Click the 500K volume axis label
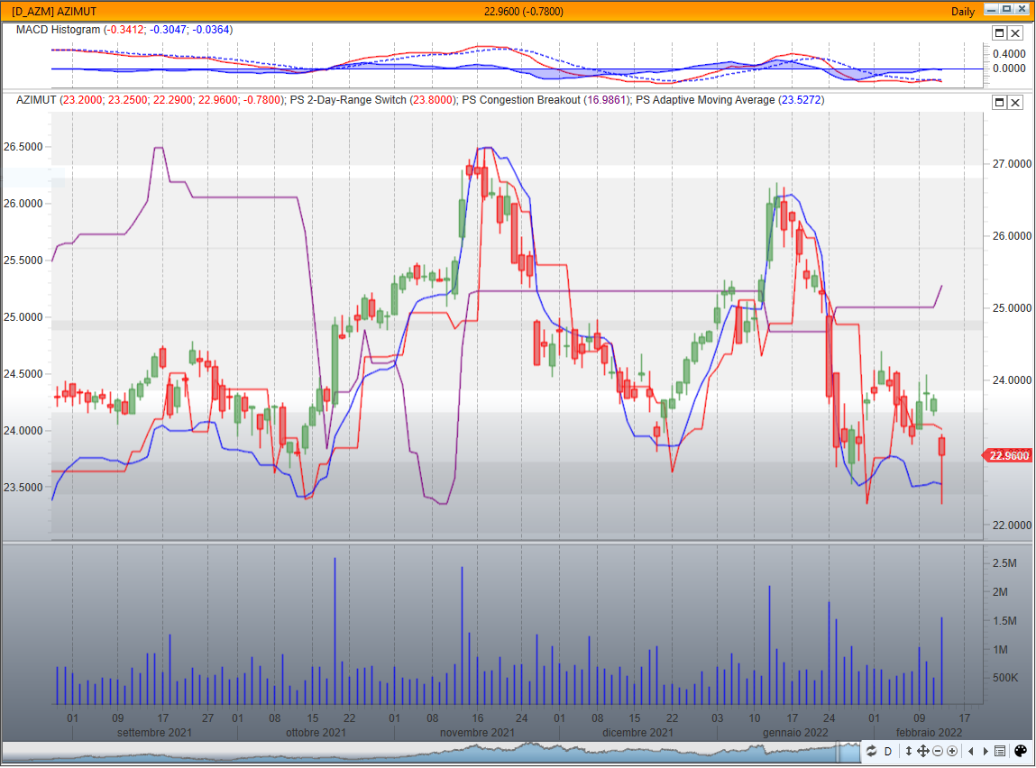Viewport: 1036px width, 768px height. pyautogui.click(x=1005, y=678)
